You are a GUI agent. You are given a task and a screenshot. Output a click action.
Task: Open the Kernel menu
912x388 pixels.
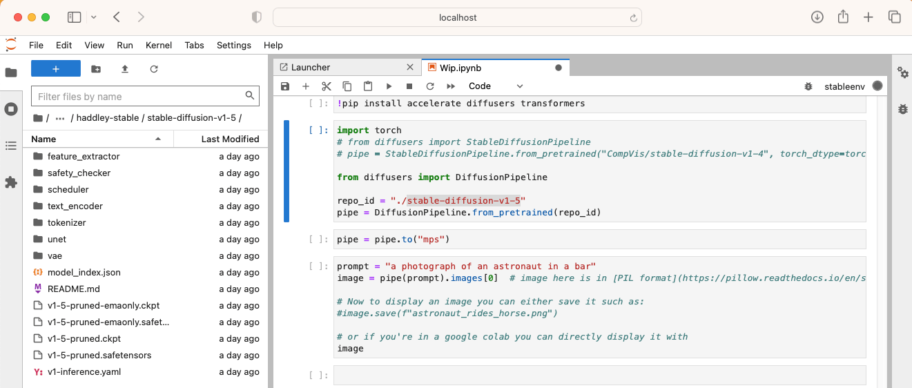(x=159, y=45)
